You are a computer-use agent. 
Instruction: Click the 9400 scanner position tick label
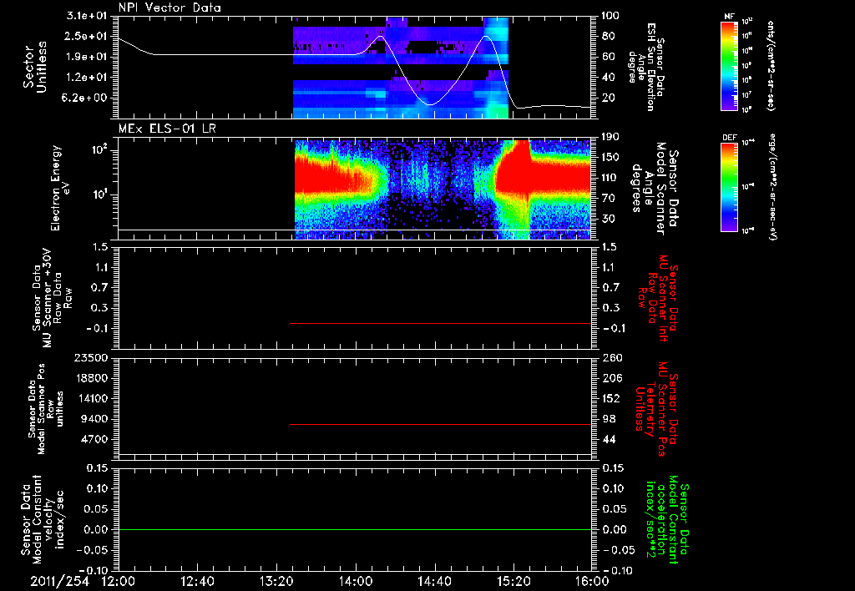pos(94,419)
